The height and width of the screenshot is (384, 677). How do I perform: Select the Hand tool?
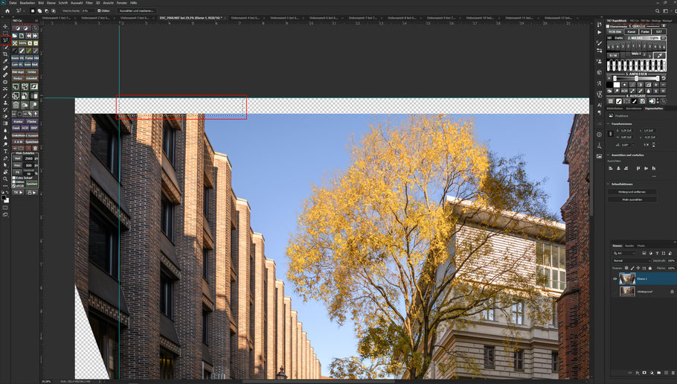pyautogui.click(x=5, y=170)
